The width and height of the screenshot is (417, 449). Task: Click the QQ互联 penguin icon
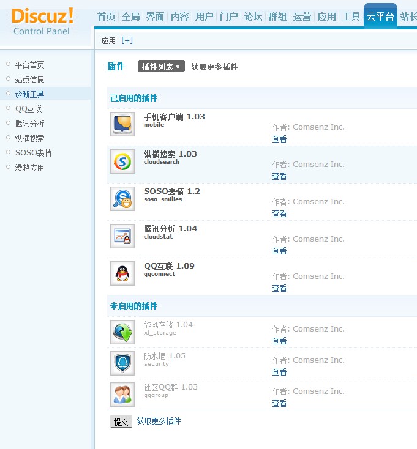pyautogui.click(x=122, y=273)
